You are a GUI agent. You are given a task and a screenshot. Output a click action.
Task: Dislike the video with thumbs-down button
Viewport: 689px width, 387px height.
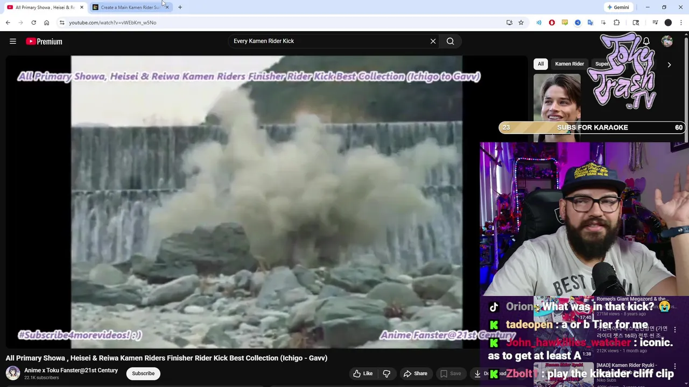(x=386, y=374)
